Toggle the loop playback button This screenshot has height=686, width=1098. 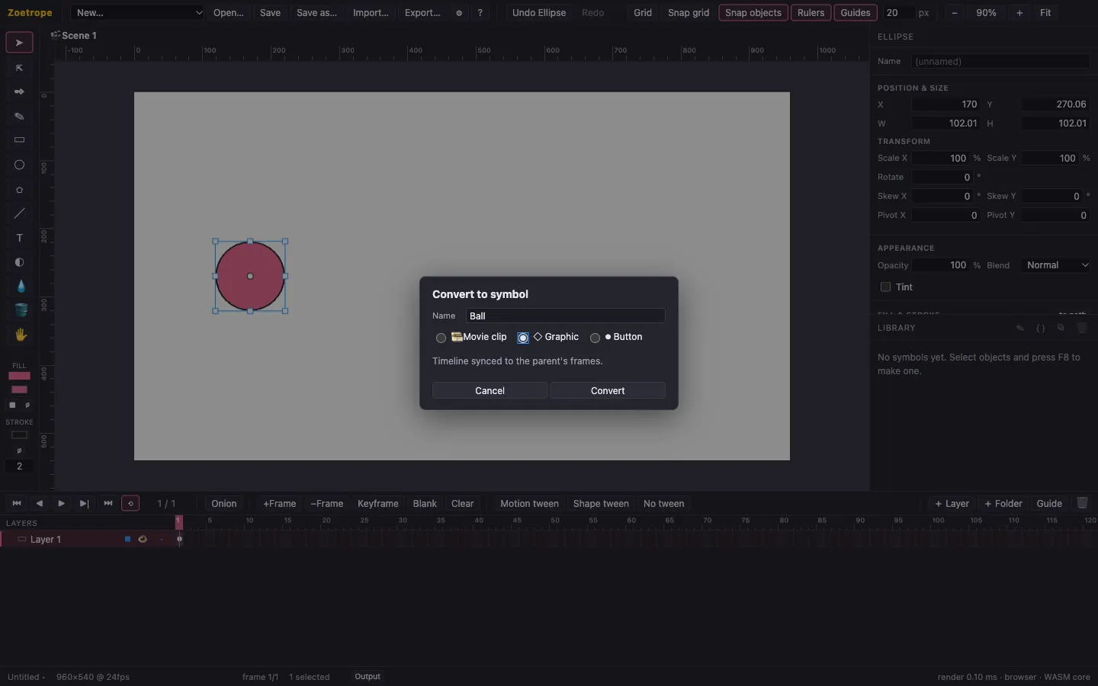click(x=130, y=503)
